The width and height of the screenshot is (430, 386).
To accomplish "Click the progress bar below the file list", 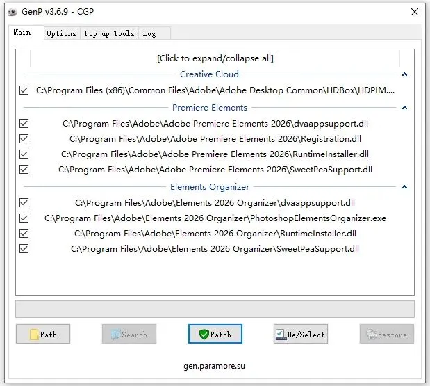I will (x=215, y=309).
